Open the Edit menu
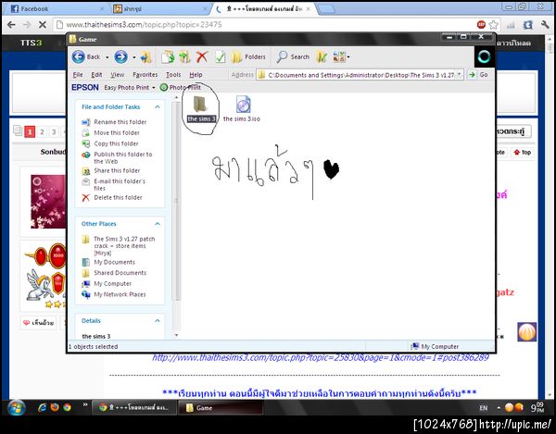This screenshot has height=434, width=556. 96,75
